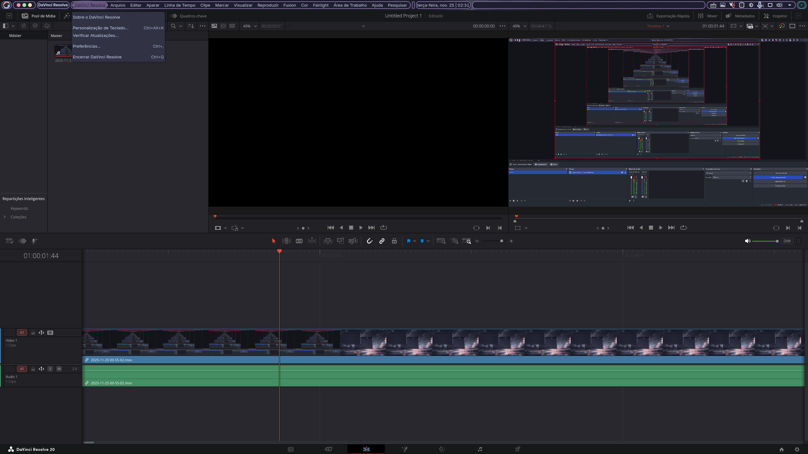Screen dimensions: 808x454
Task: Mute the Áudio 1 track
Action: pos(59,369)
